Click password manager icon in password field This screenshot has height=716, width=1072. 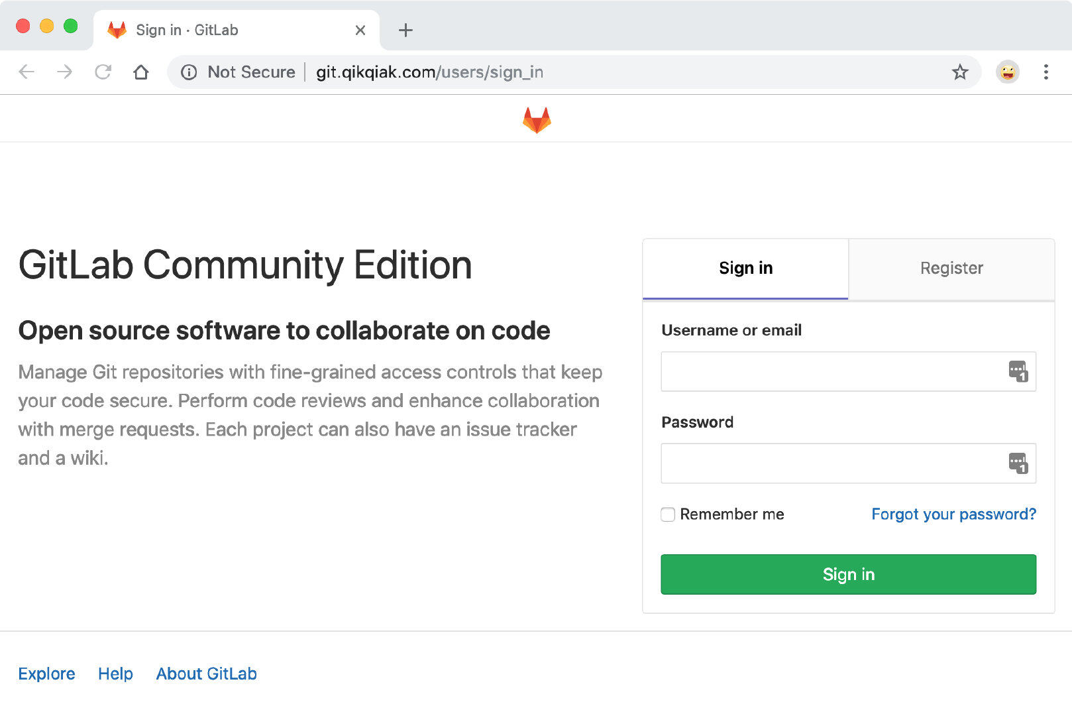(1018, 463)
